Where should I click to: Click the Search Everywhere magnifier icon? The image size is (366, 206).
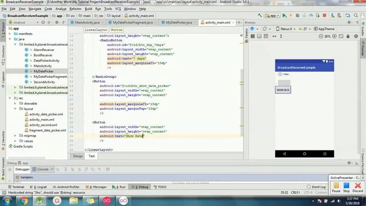click(x=356, y=15)
